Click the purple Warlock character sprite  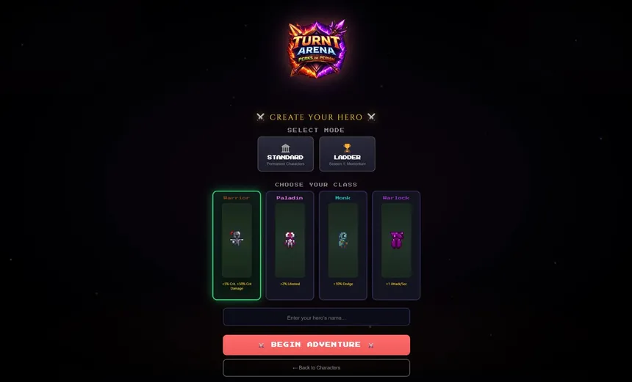(396, 240)
